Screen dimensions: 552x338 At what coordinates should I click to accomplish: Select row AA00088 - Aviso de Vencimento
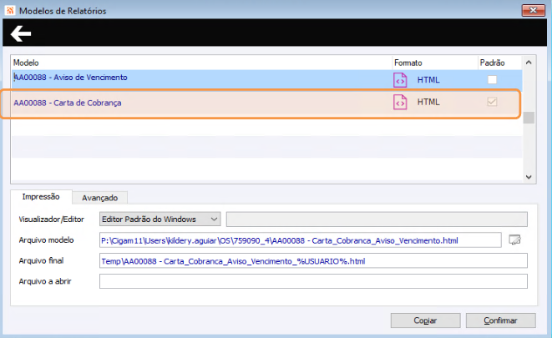[267, 79]
